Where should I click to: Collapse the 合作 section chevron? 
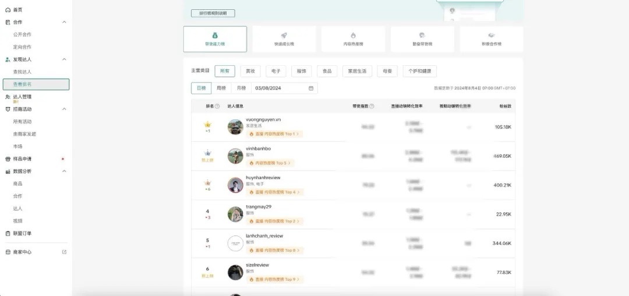pyautogui.click(x=64, y=22)
